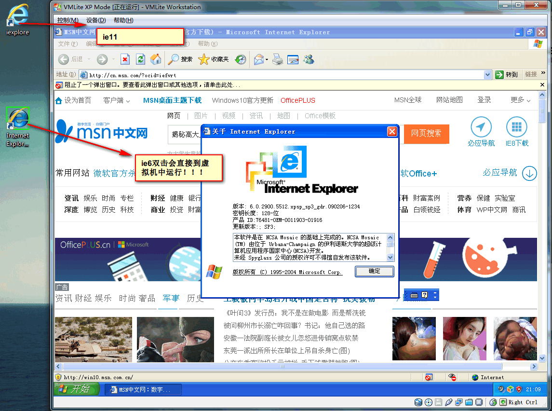
Task: Open the 帮助(H) menu in VMLite
Action: (123, 20)
